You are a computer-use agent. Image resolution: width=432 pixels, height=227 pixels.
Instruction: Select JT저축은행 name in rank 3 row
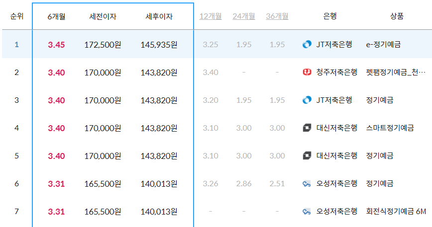click(334, 100)
